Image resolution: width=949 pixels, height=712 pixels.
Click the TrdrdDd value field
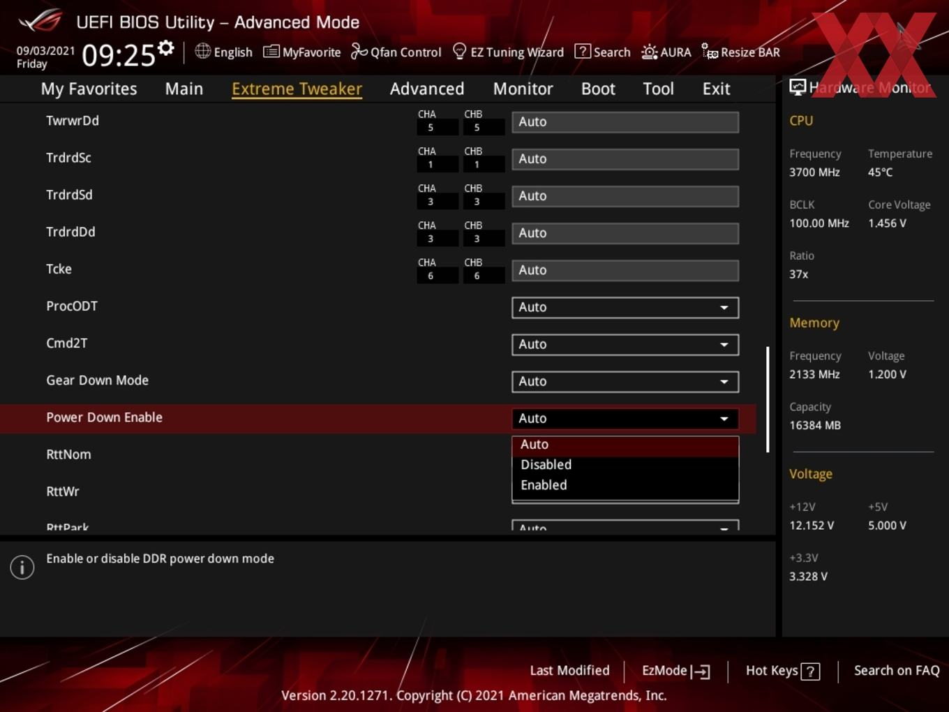(x=625, y=232)
